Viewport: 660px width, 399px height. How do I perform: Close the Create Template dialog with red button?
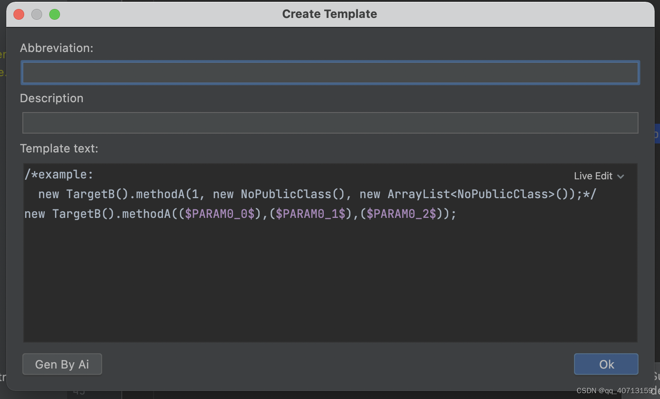19,14
